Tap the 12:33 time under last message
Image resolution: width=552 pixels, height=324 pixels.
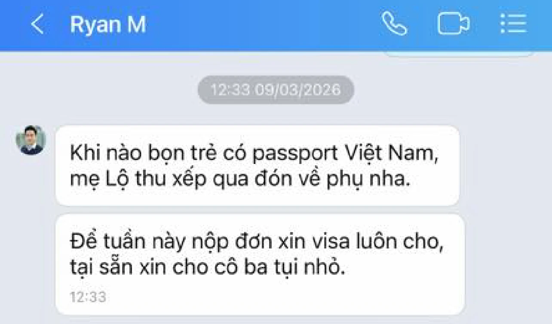tap(88, 297)
